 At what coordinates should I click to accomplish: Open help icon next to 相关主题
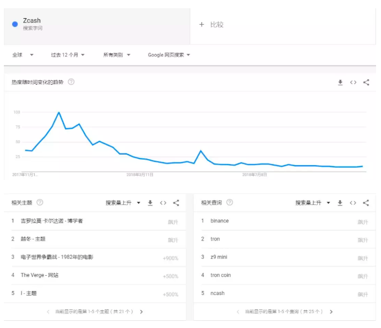tap(40, 203)
